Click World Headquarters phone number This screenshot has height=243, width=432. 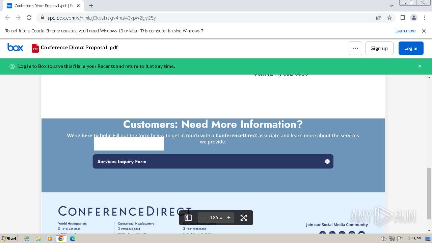pyautogui.click(x=71, y=229)
